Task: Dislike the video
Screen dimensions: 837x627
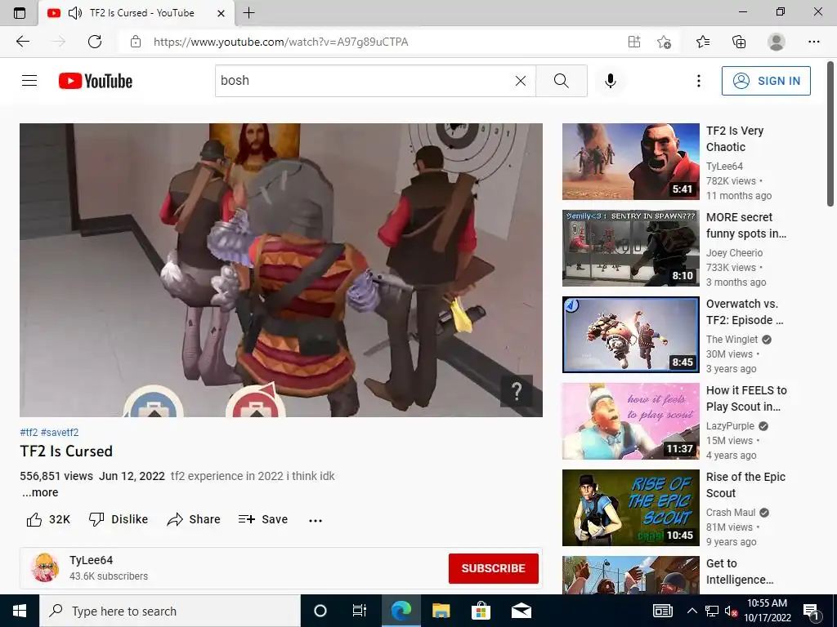Action: pyautogui.click(x=119, y=519)
